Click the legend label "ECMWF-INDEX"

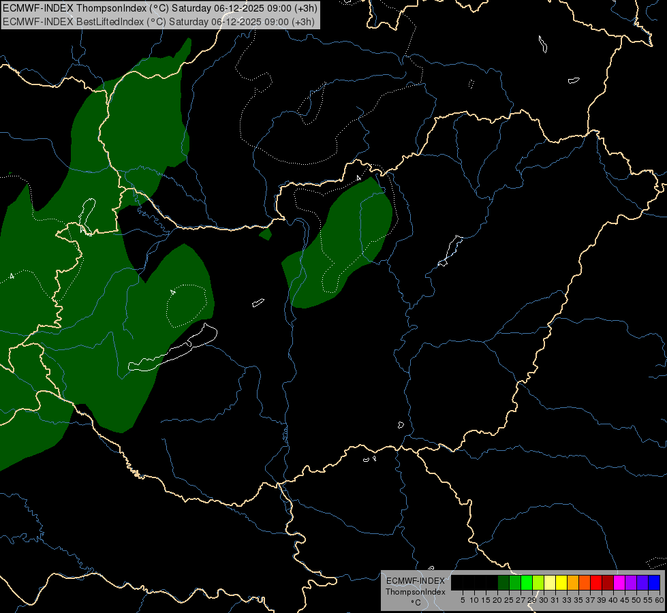click(416, 581)
